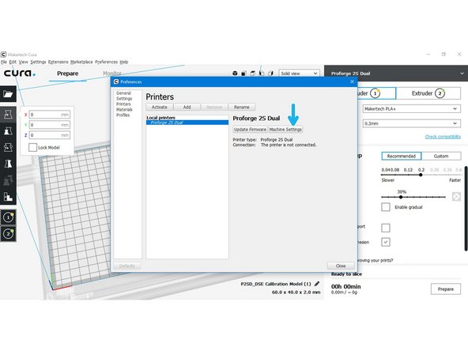Image resolution: width=468 pixels, height=351 pixels.
Task: Open the Makertech PLA+ material dropdown
Action: click(x=412, y=108)
